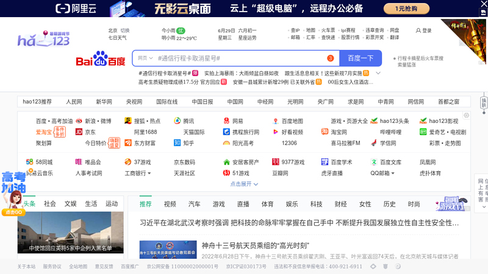Open the 9377游戏 icon link
The image size is (488, 274).
276,162
